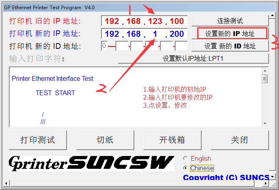The image size is (279, 190).
Task: Click the log text area's scrollbar thumb
Action: [265, 79]
